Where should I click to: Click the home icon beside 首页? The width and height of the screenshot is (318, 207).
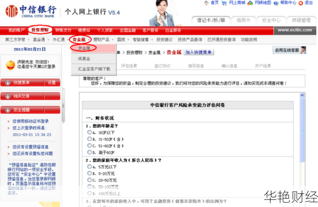pos(206,3)
